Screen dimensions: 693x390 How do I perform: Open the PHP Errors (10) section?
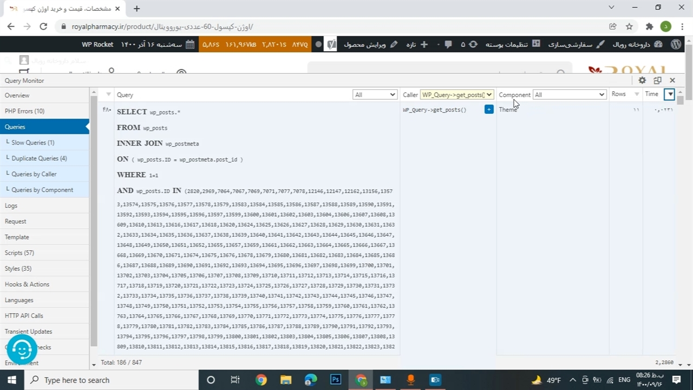(x=25, y=111)
